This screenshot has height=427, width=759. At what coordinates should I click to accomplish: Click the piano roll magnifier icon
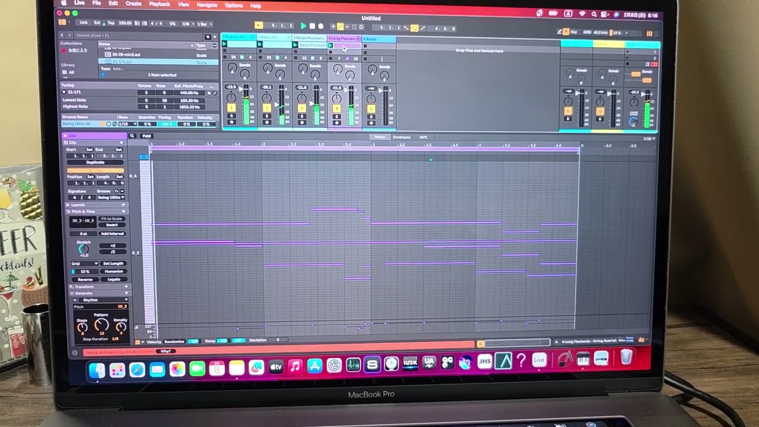132,136
